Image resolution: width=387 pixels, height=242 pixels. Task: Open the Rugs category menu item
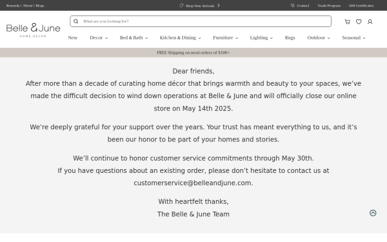pos(290,37)
